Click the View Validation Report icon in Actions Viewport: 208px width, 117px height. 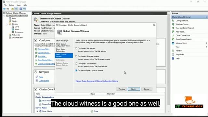pyautogui.click(x=173, y=28)
